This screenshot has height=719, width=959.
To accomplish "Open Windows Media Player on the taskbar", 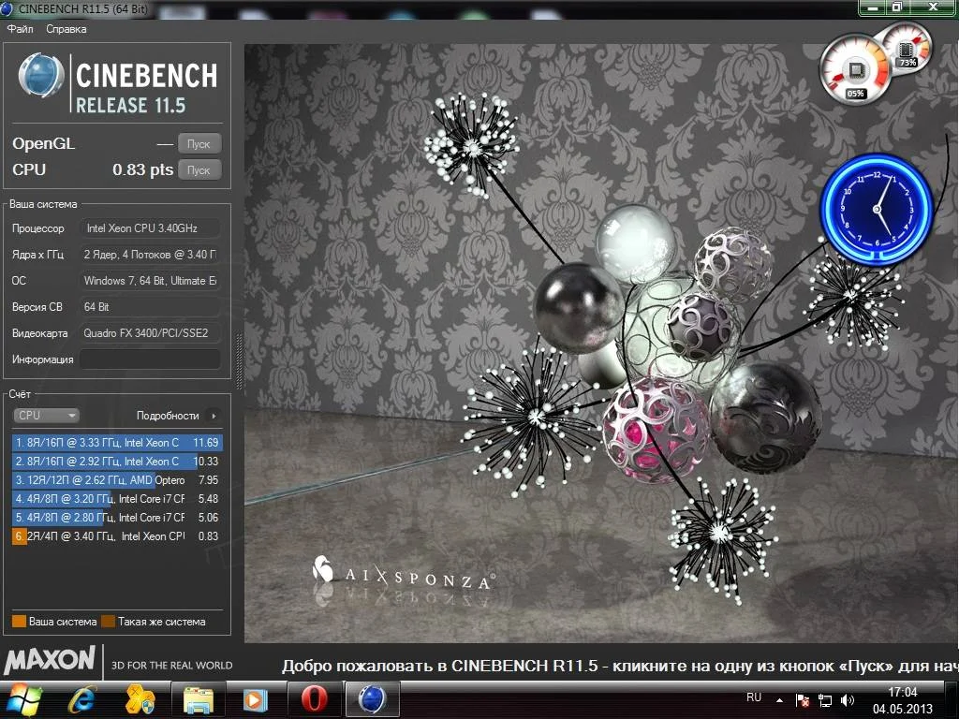I will coord(256,699).
